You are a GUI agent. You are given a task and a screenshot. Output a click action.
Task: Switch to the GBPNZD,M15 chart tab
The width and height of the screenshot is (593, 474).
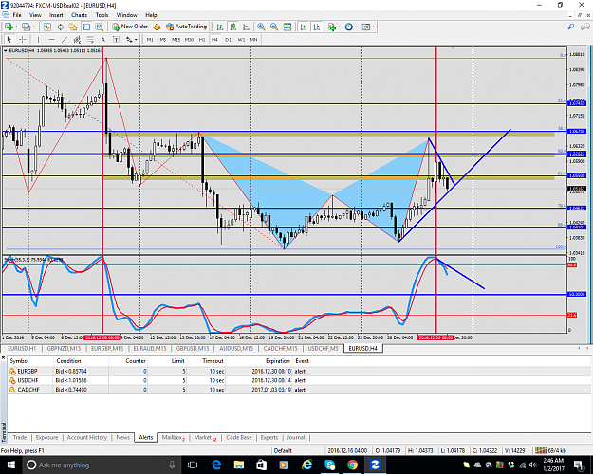point(64,348)
